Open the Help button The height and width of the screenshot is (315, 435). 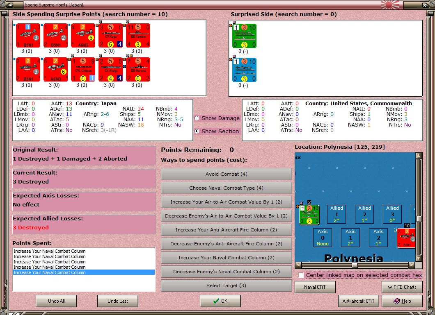point(402,301)
